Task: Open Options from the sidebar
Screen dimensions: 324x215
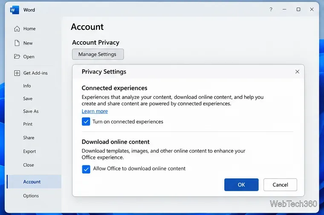Action: pos(31,195)
